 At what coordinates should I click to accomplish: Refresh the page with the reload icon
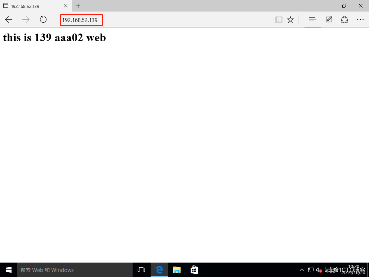pyautogui.click(x=43, y=19)
